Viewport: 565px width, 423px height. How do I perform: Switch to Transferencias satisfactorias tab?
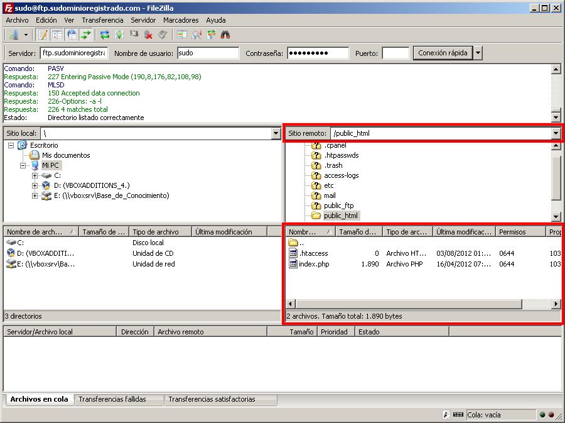click(x=220, y=400)
